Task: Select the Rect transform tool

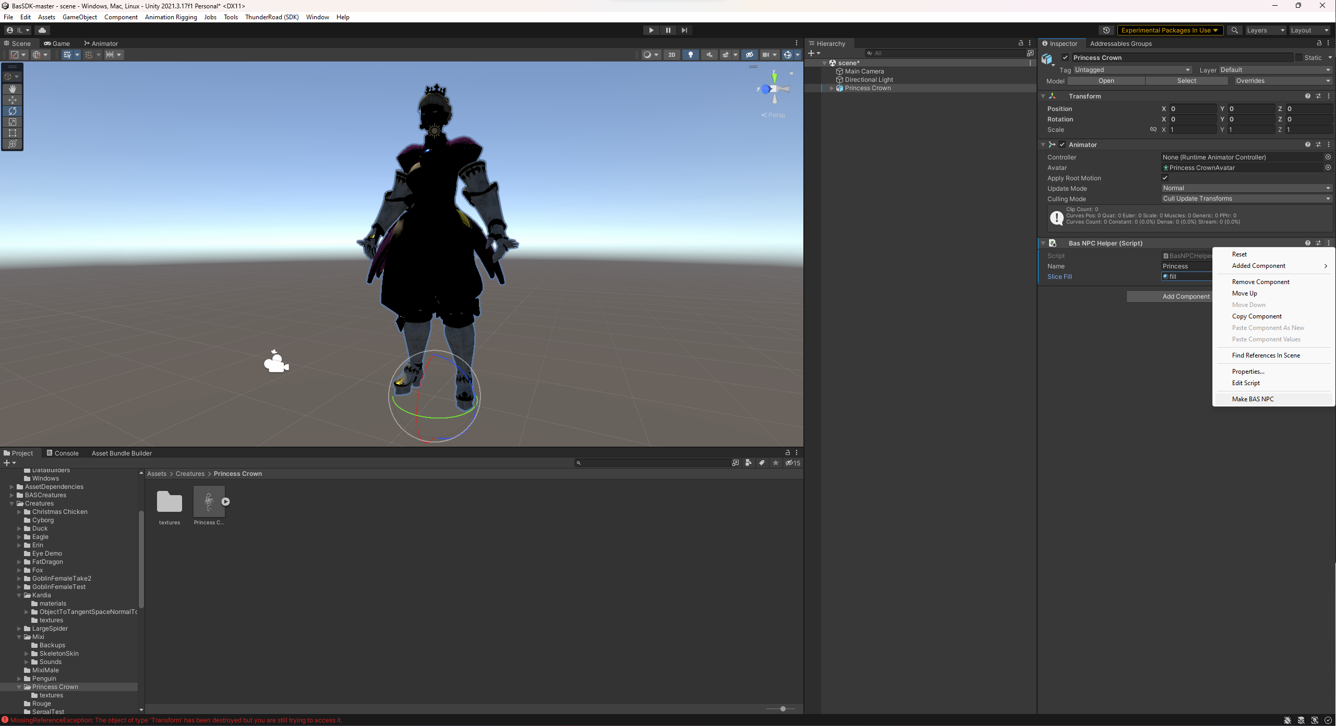Action: 13,133
